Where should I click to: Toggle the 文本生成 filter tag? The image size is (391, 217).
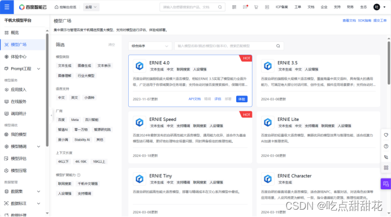click(x=64, y=66)
